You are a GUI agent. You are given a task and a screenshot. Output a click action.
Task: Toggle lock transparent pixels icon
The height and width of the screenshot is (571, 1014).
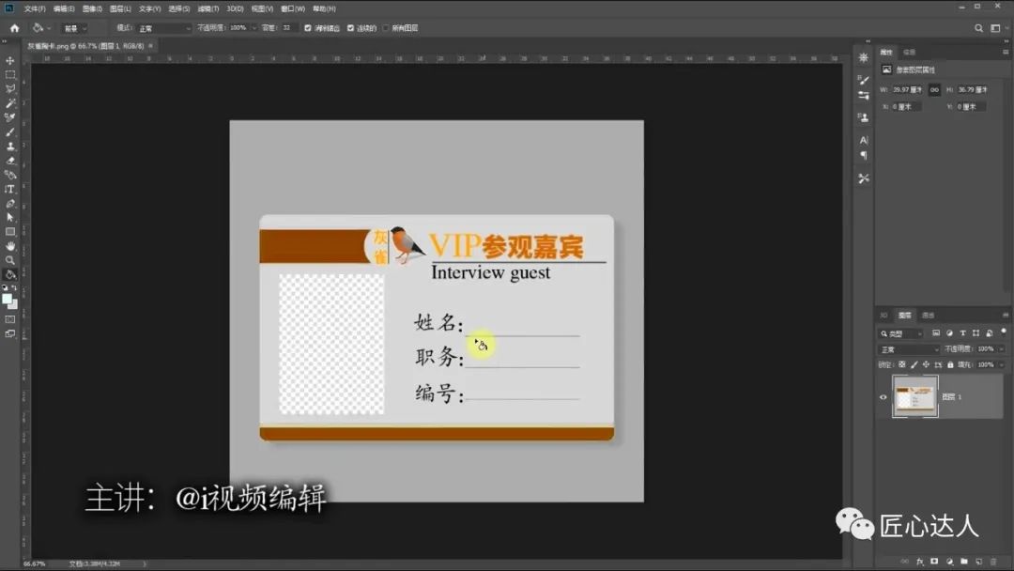901,364
